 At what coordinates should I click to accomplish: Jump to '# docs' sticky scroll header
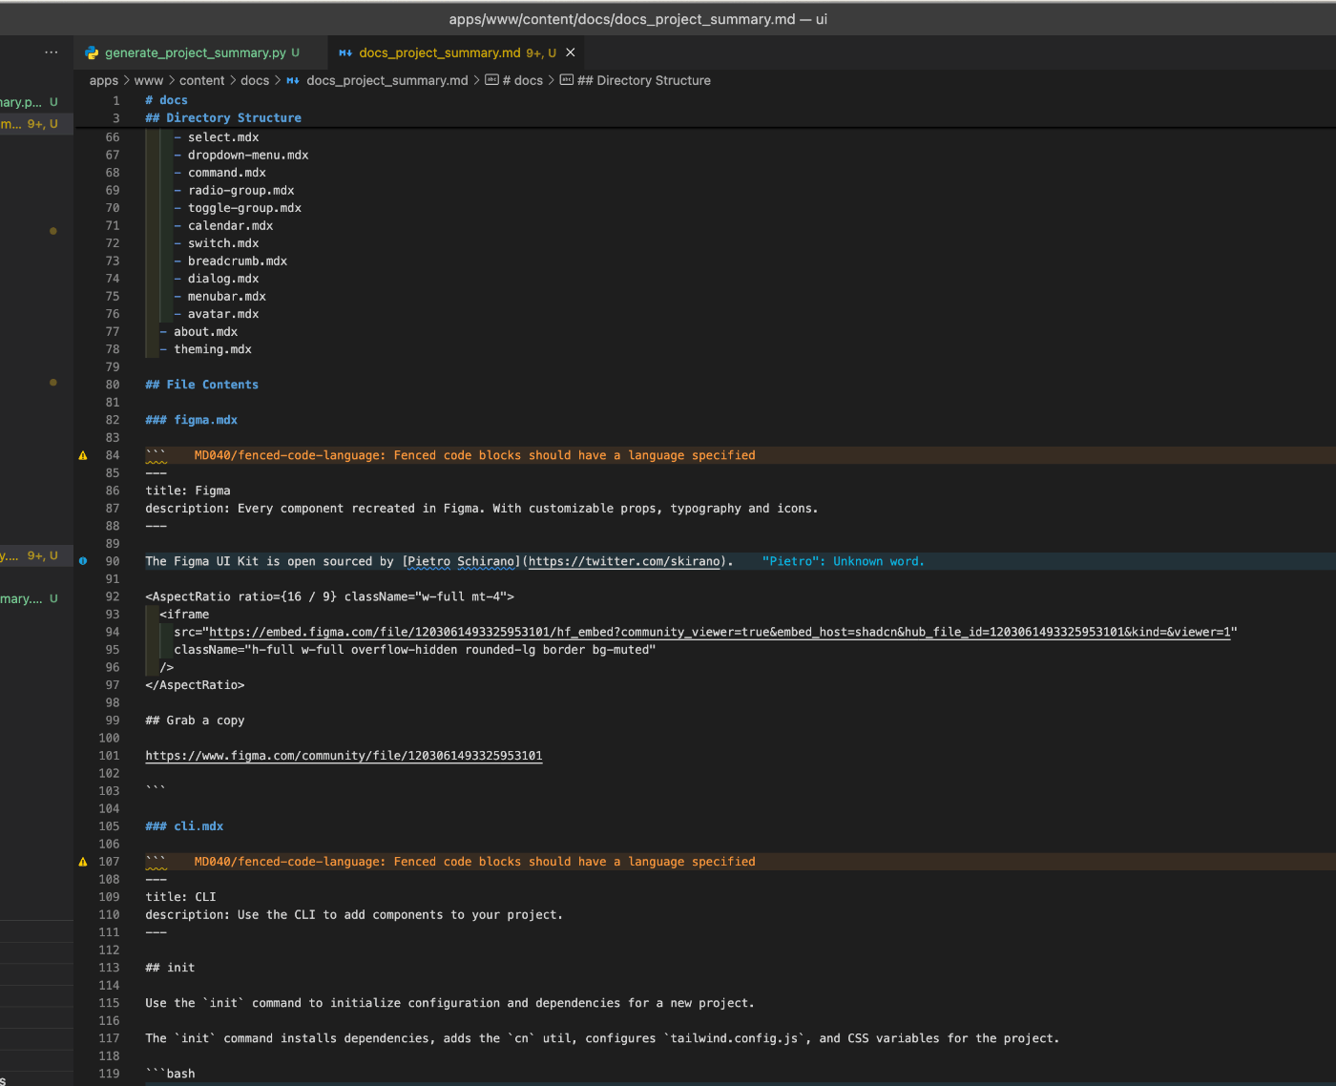(x=167, y=100)
